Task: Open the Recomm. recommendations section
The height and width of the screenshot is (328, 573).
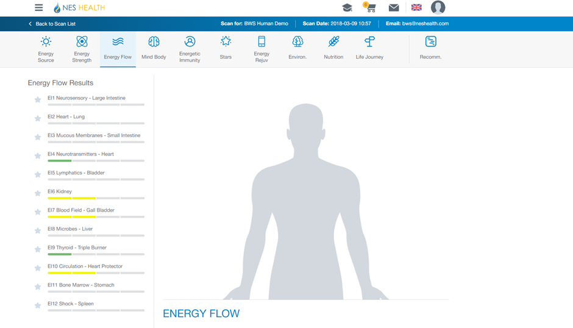Action: [430, 49]
